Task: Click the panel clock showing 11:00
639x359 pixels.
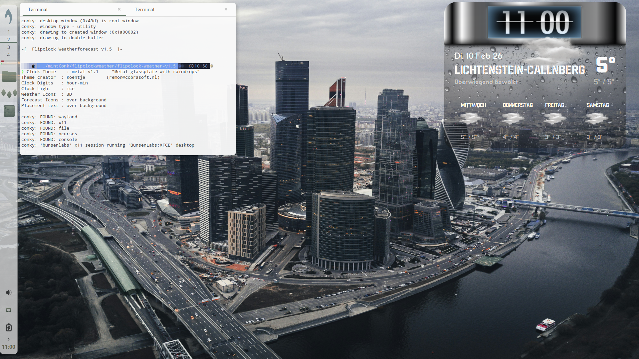Action: (9, 347)
